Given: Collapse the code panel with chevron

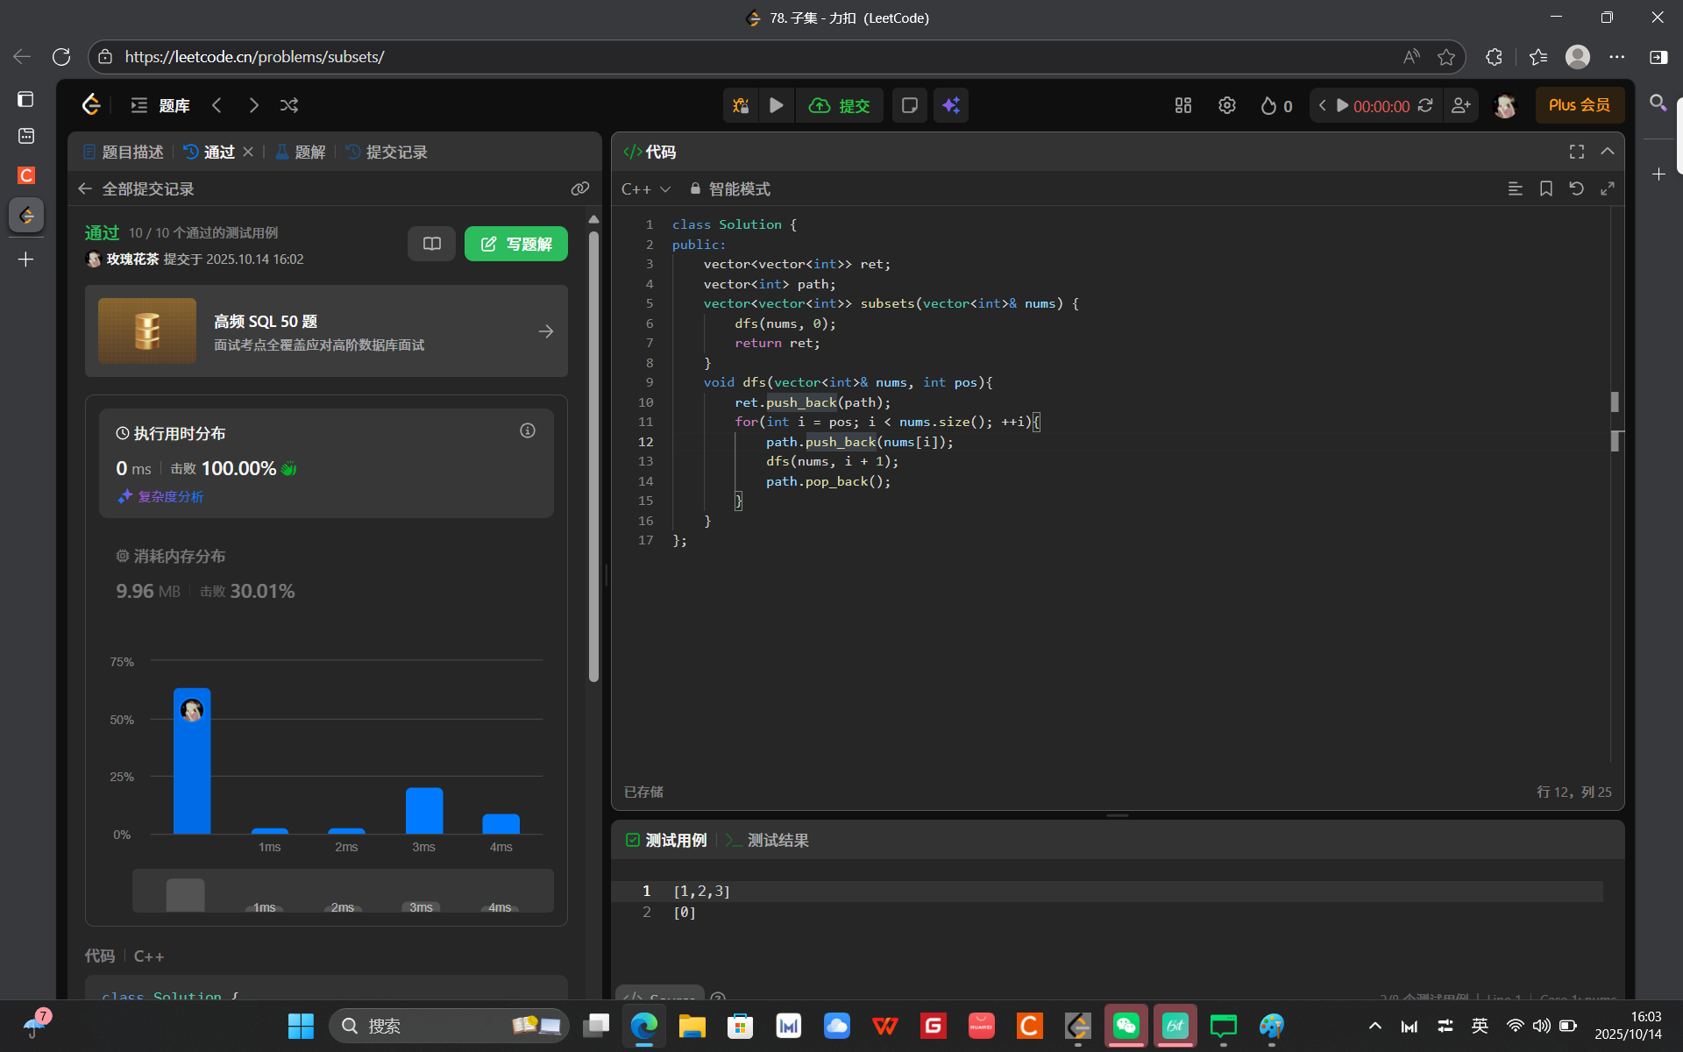Looking at the screenshot, I should pos(1607,152).
